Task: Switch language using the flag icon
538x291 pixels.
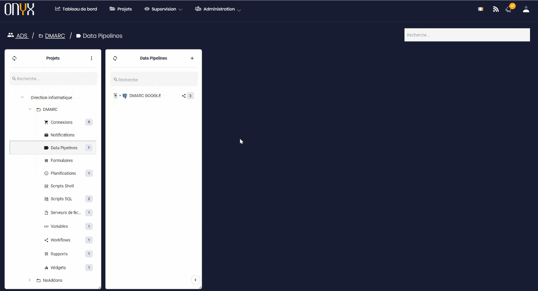Action: [x=480, y=9]
